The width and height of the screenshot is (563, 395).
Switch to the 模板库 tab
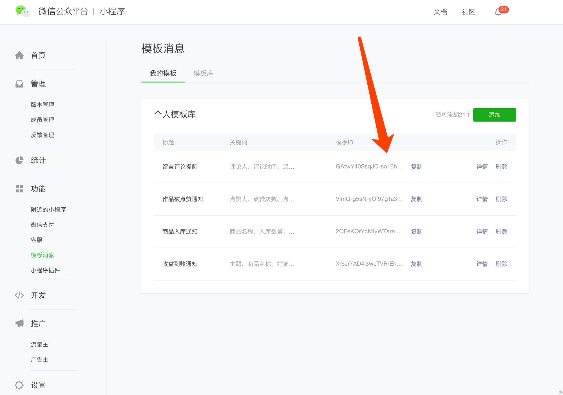[203, 73]
